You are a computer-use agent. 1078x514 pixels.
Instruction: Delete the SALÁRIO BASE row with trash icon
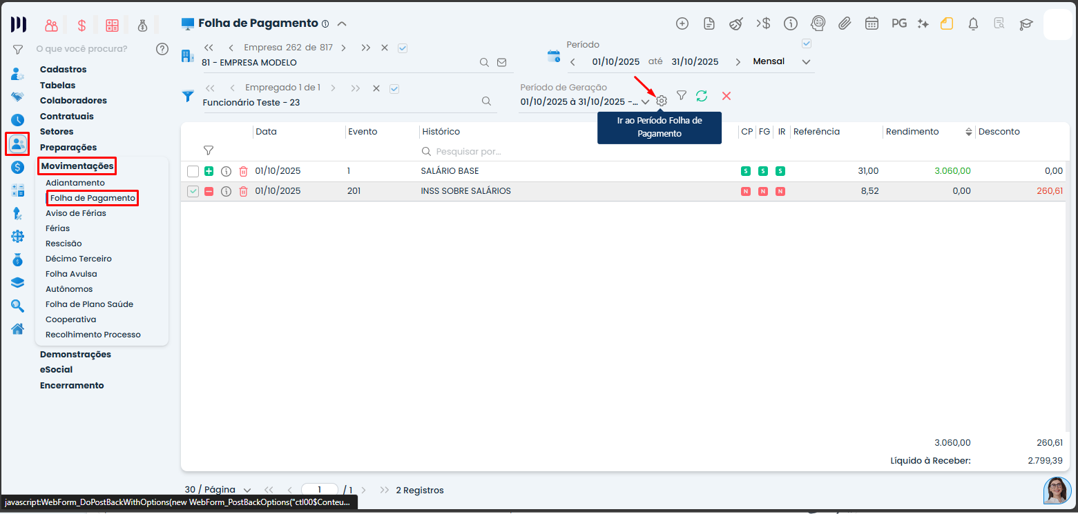click(x=243, y=171)
